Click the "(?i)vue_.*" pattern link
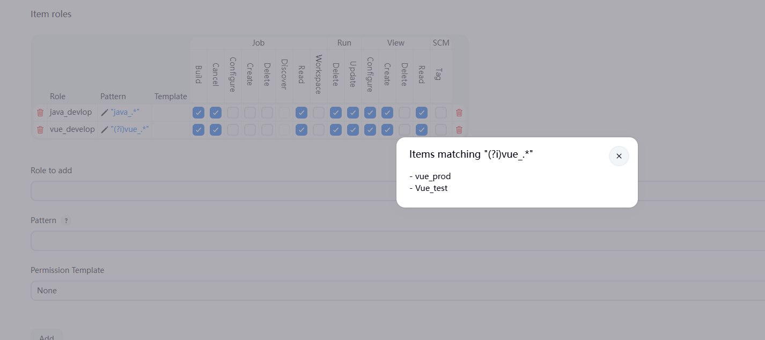765x340 pixels. pos(130,130)
